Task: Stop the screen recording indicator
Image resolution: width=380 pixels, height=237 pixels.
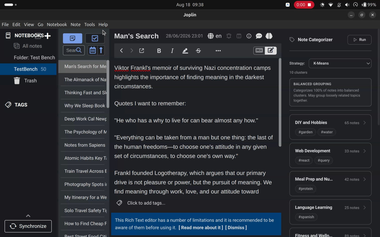Action: pyautogui.click(x=304, y=5)
